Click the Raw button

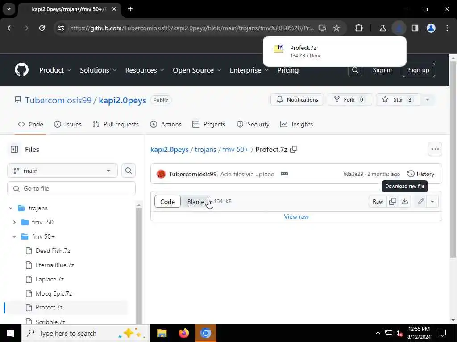378,202
